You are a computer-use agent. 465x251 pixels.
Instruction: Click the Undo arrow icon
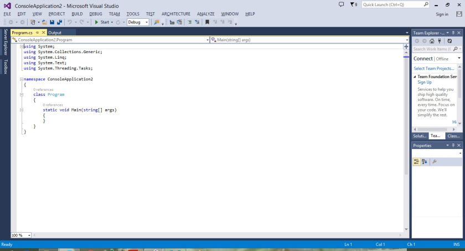coord(70,22)
